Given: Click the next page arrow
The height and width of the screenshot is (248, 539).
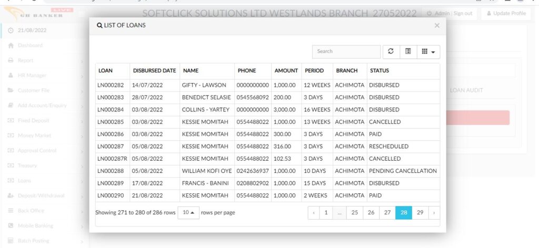Looking at the screenshot, I should pyautogui.click(x=434, y=213).
